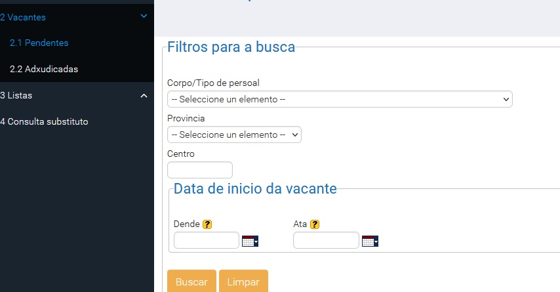Screen dimensions: 560x292
Task: Select the 2 Vacantes menu label
Action: click(23, 17)
